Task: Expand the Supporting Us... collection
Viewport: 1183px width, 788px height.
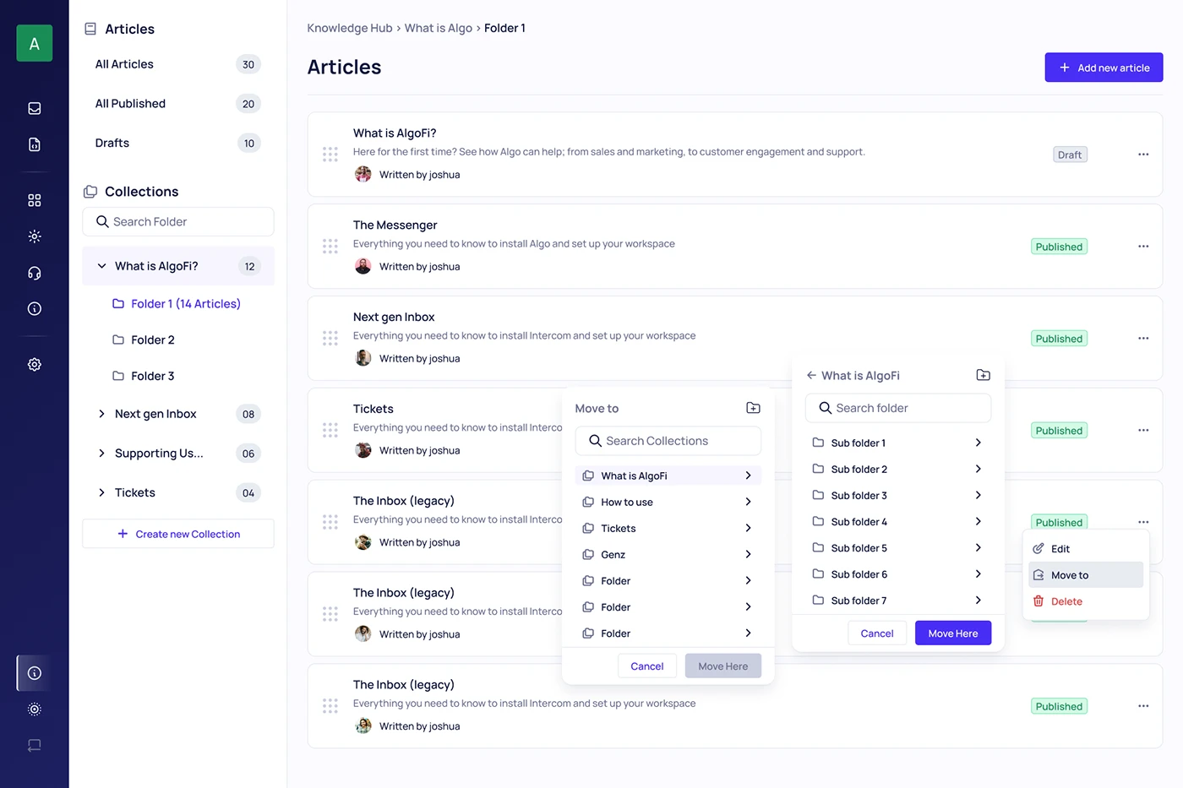Action: pos(101,454)
